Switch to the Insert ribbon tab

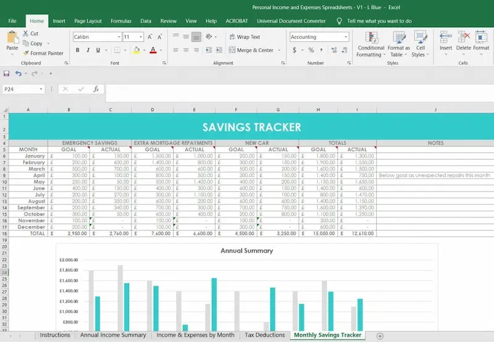click(x=59, y=21)
